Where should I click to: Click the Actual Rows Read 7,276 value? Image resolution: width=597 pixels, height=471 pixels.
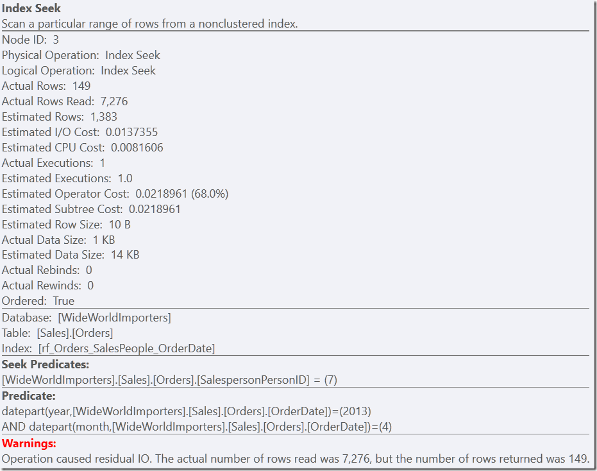[x=114, y=101]
